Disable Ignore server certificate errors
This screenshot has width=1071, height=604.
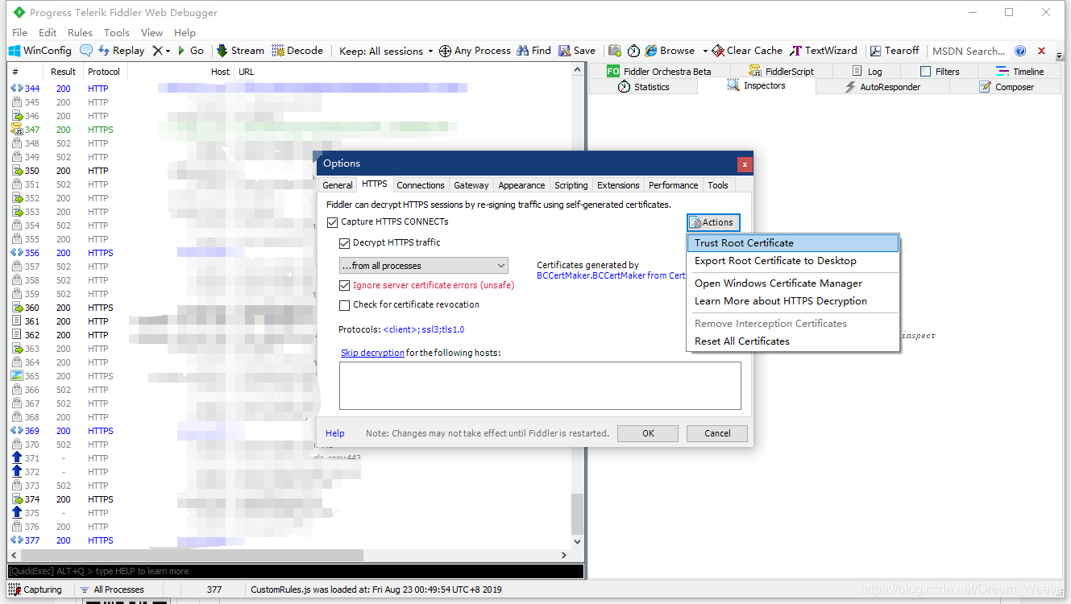(x=345, y=285)
